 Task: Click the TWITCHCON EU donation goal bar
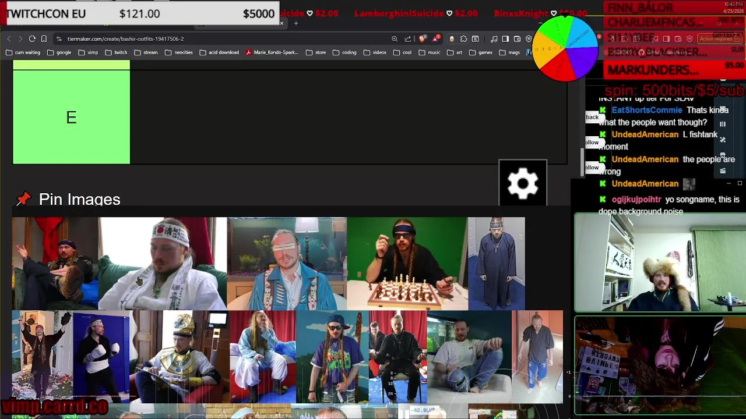(x=140, y=13)
